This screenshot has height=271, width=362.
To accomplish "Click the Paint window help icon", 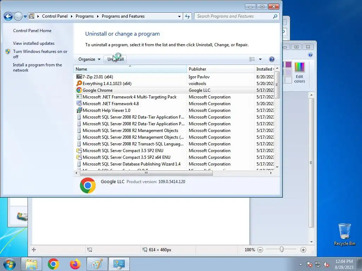I will (310, 55).
